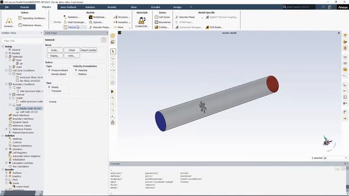The height and width of the screenshot is (196, 349).
Task: Click the Units... button
Action: click(x=71, y=56)
